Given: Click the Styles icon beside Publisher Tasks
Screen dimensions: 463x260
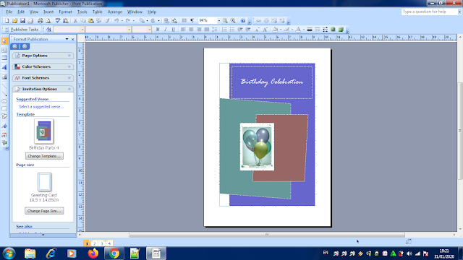Looking at the screenshot, I should pos(48,30).
